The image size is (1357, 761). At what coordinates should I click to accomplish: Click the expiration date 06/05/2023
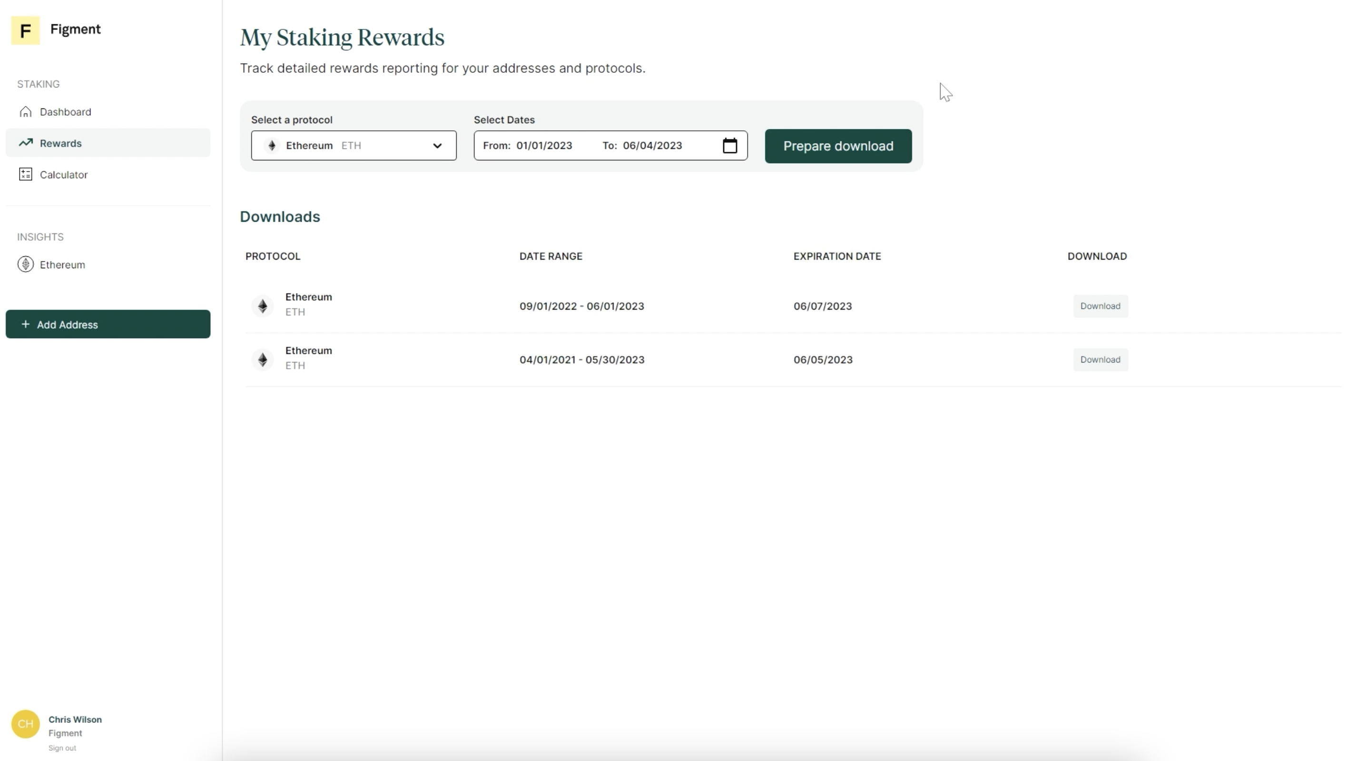(823, 360)
